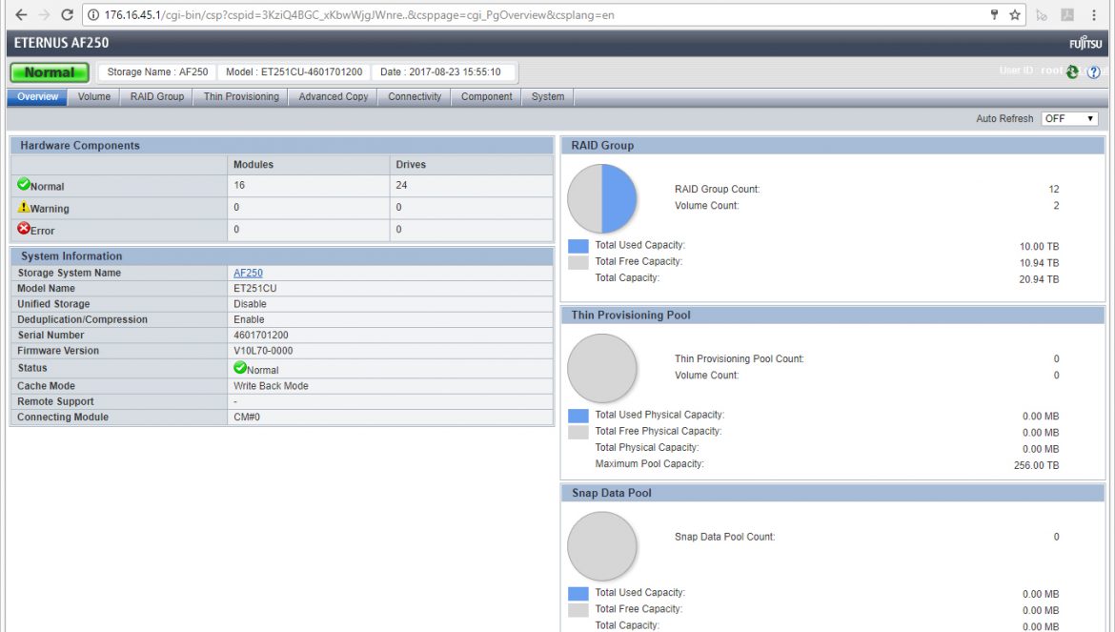This screenshot has width=1115, height=632.
Task: Click the ETERNUS AF250 product title
Action: click(61, 43)
